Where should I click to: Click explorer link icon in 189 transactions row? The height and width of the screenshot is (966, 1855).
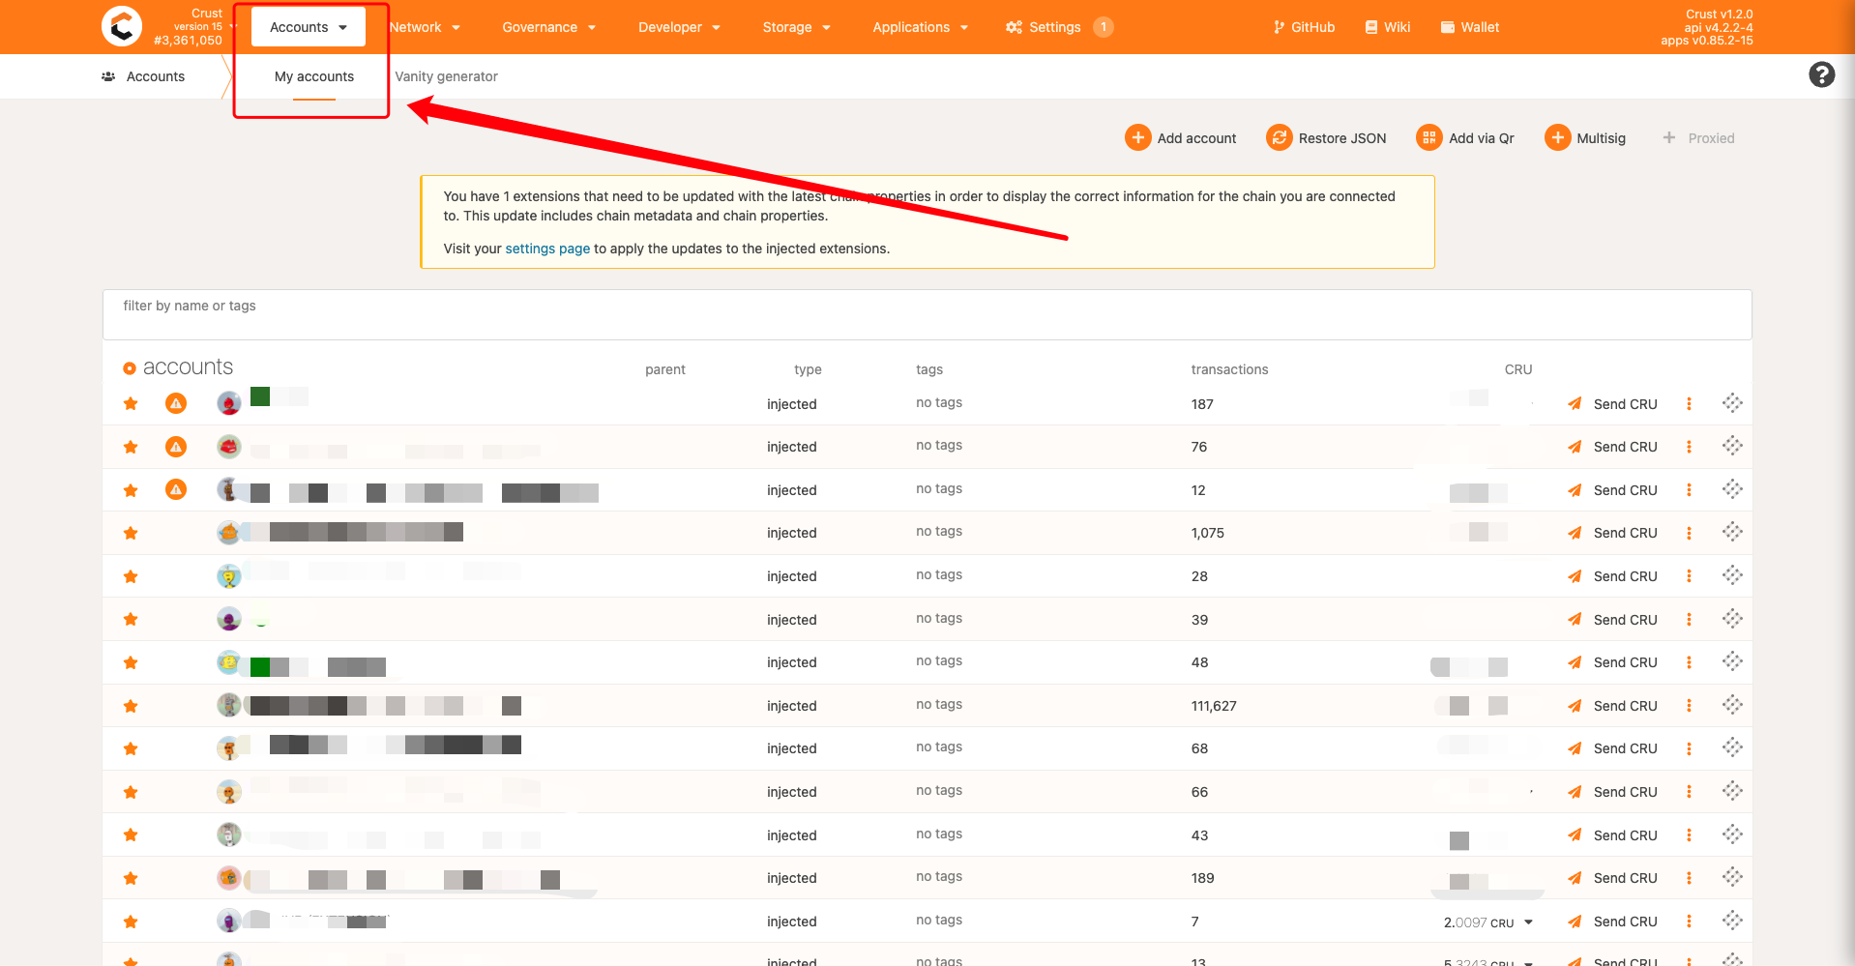pyautogui.click(x=1732, y=877)
